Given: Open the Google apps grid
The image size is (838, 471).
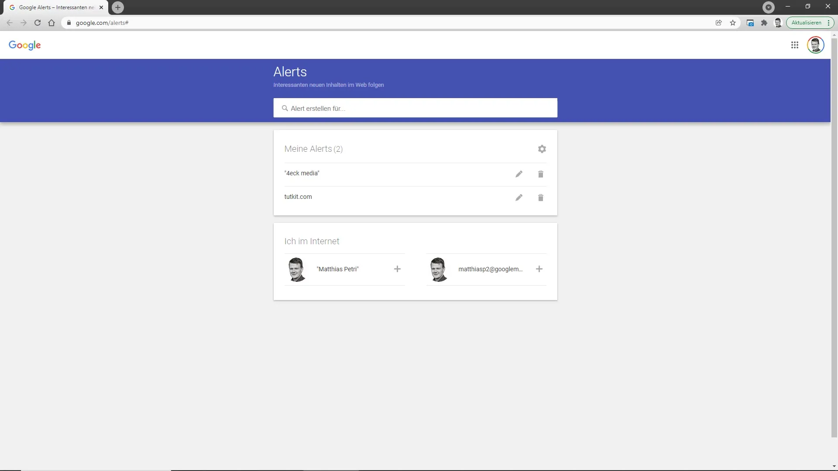Looking at the screenshot, I should [x=795, y=45].
